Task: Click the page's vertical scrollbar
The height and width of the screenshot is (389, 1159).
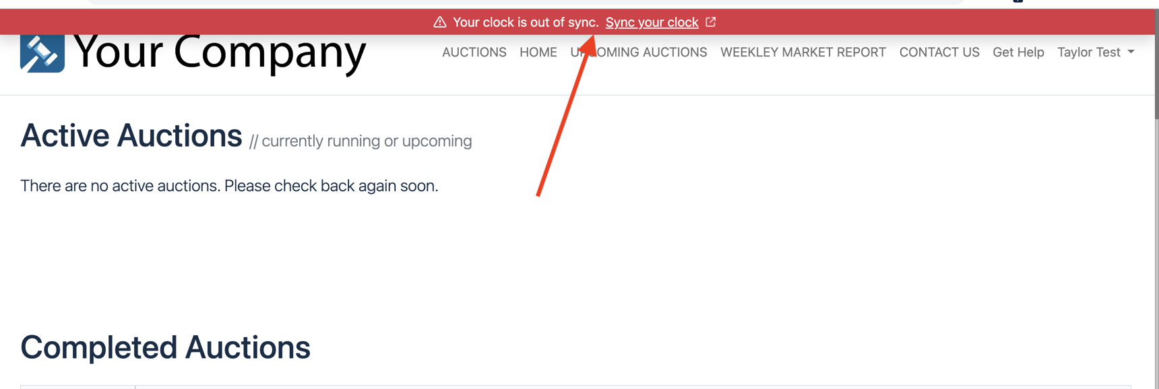Action: (x=1156, y=67)
